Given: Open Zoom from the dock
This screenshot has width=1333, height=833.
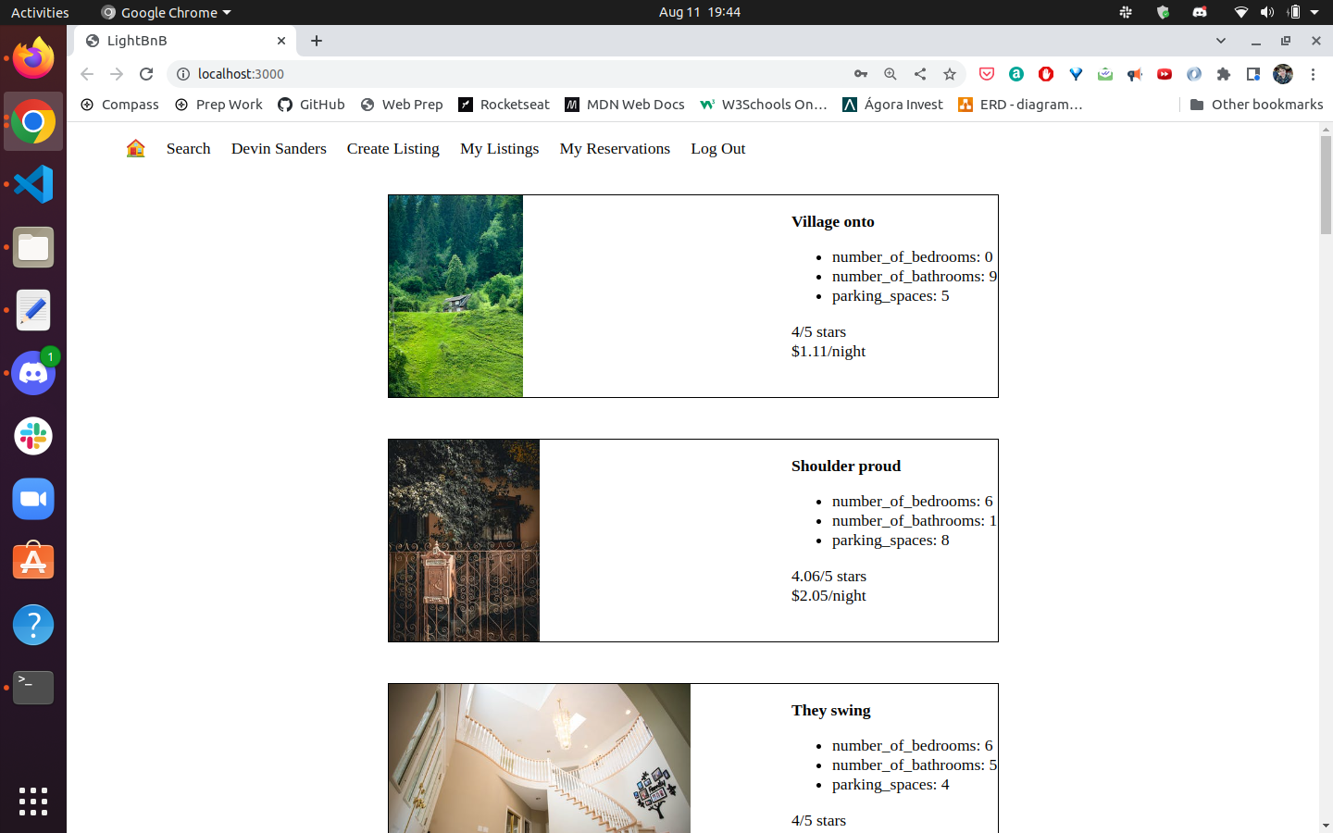Looking at the screenshot, I should (33, 499).
